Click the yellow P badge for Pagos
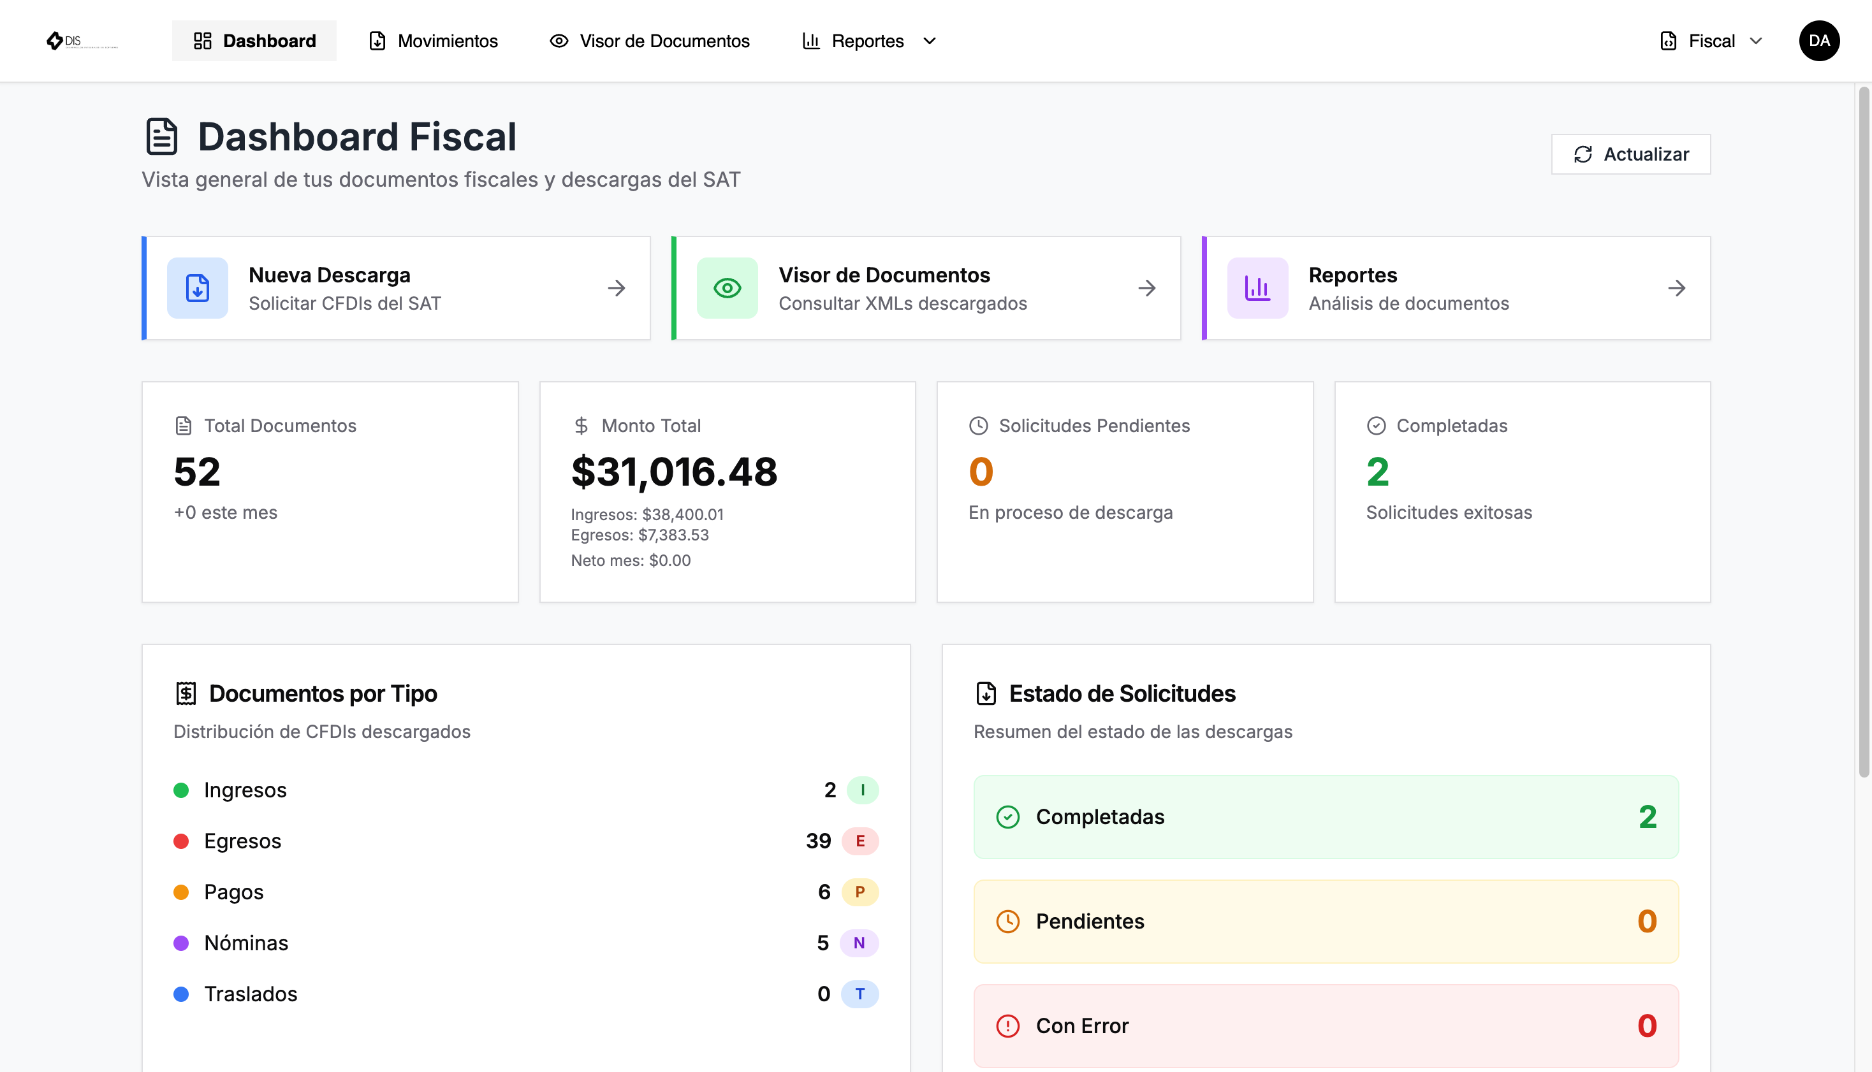This screenshot has height=1072, width=1872. tap(860, 892)
